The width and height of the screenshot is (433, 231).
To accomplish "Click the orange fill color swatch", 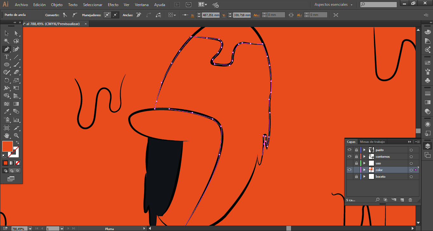I will 7,147.
